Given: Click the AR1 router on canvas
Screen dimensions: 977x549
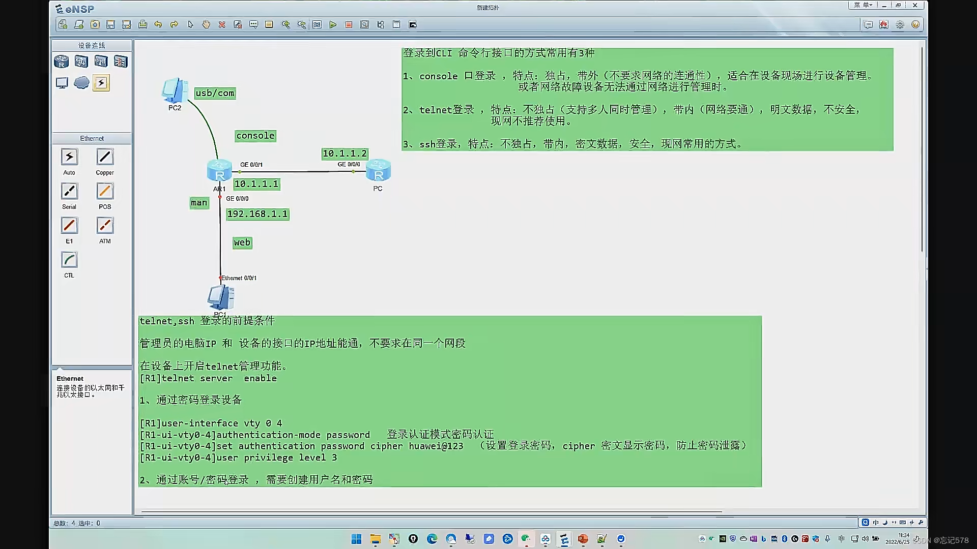Looking at the screenshot, I should click(x=219, y=170).
